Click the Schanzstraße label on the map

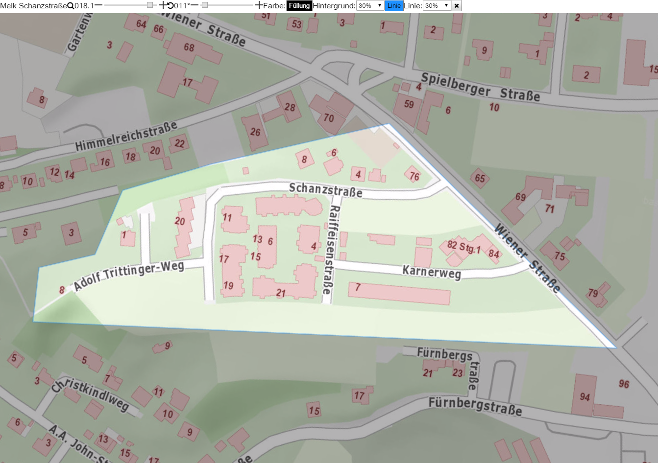click(x=326, y=190)
